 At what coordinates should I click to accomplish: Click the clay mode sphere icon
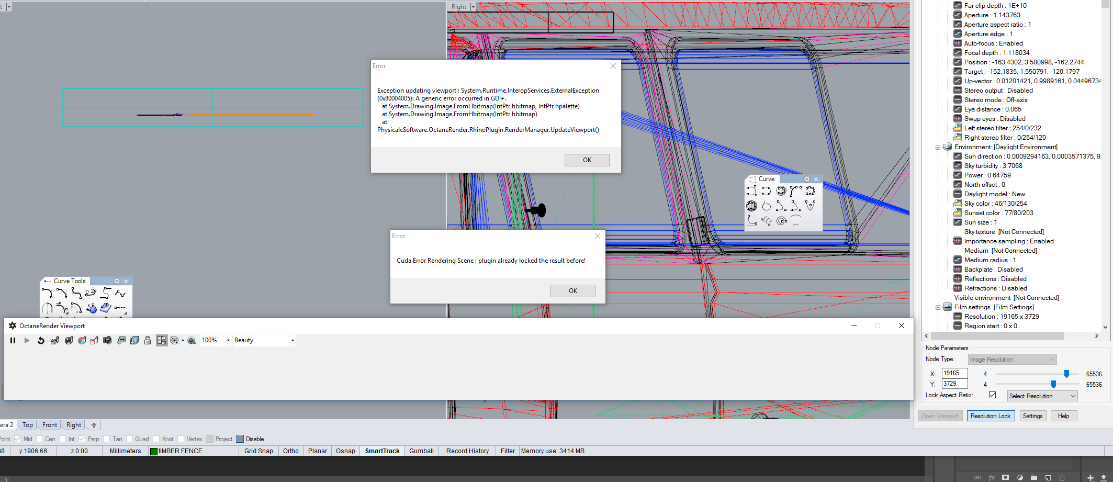174,341
